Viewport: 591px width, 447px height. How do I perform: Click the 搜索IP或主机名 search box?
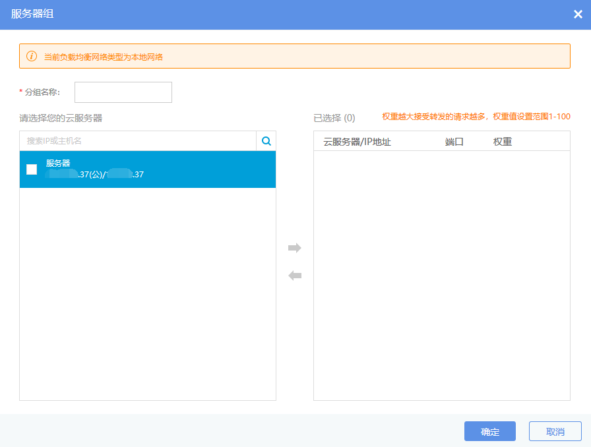coord(138,141)
